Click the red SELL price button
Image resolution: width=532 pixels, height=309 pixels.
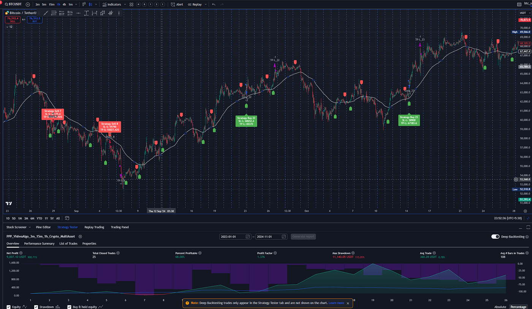(x=13, y=19)
